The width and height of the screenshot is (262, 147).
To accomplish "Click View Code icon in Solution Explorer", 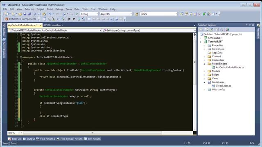I will coord(217,30).
